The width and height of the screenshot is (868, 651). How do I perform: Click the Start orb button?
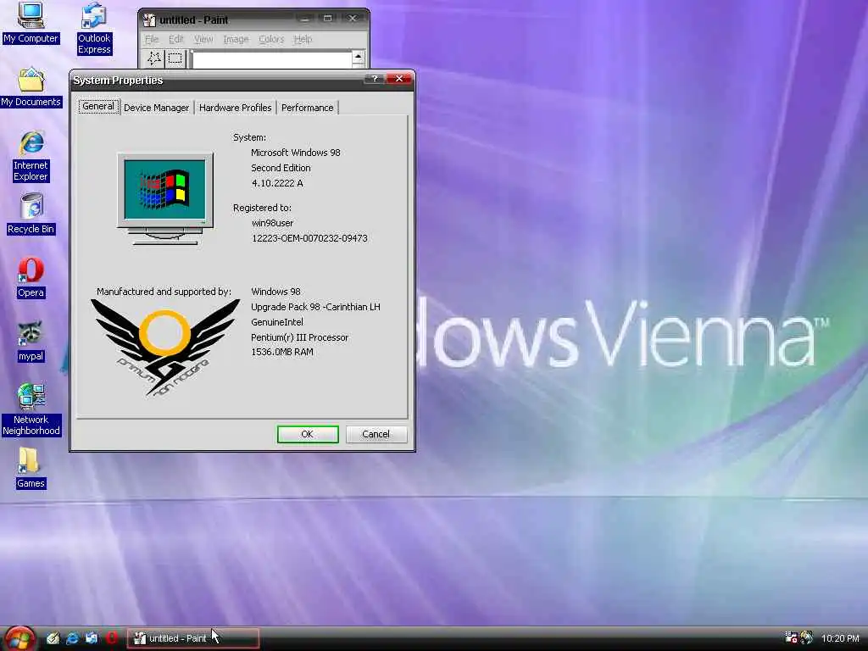19,638
